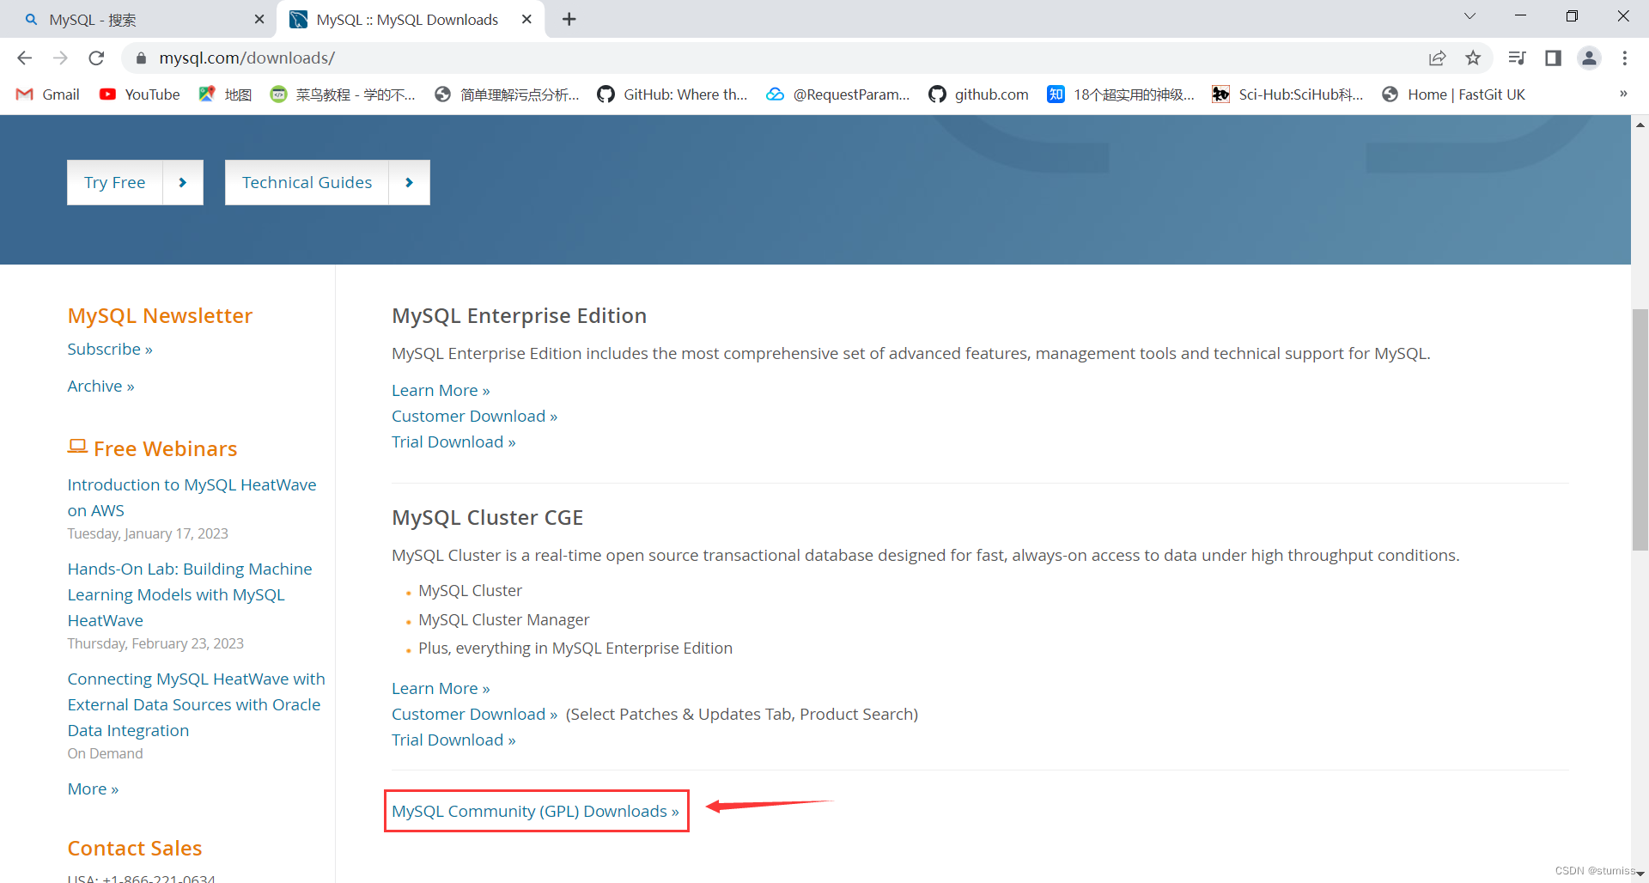Click Learn More under MySQL Cluster CGE

[x=441, y=688]
